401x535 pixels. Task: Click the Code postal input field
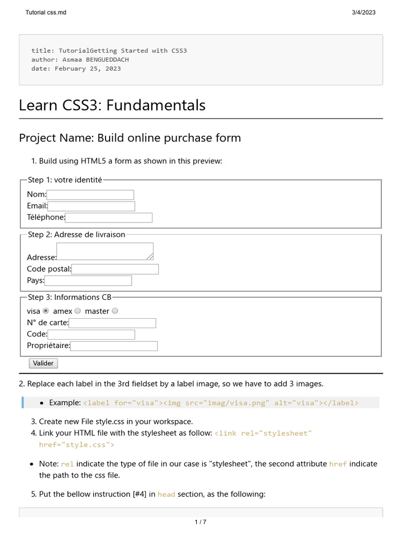click(115, 269)
